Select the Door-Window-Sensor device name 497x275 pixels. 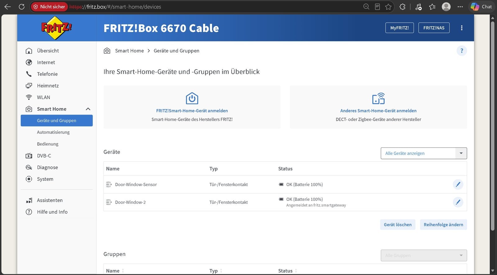(136, 184)
